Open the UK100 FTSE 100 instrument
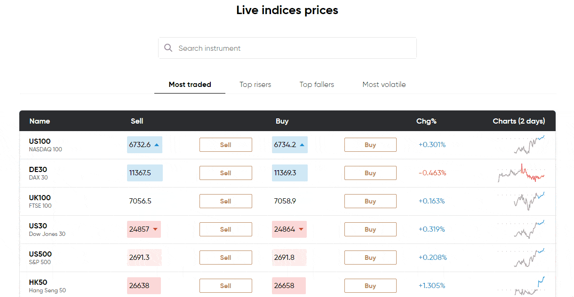 [40, 201]
